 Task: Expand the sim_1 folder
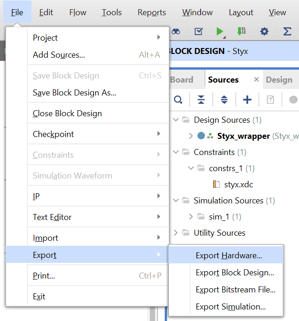(191, 217)
